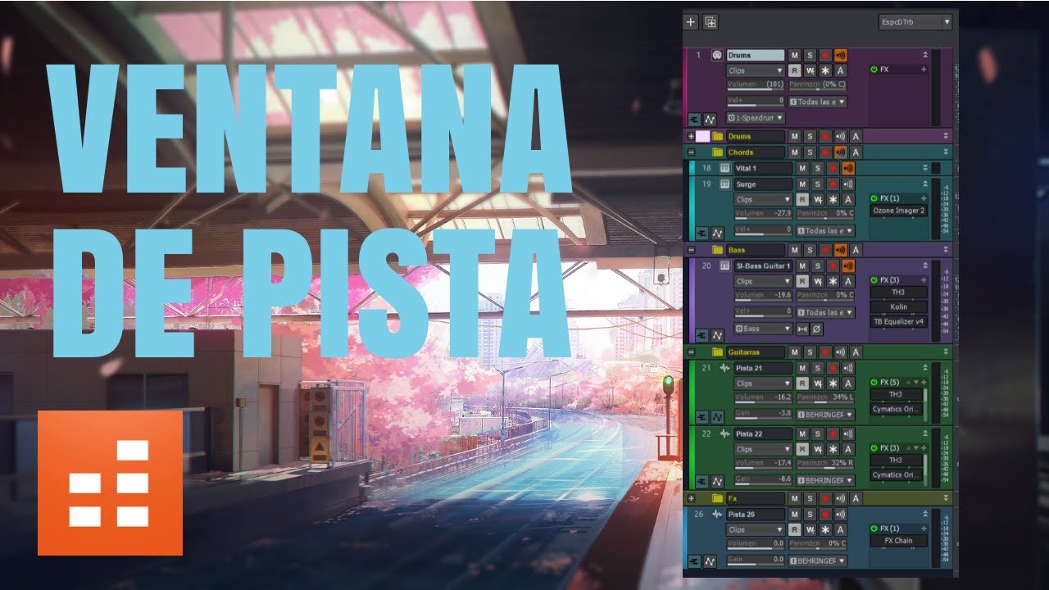Open Ozone Imager 2 effect on Surge track

(898, 211)
